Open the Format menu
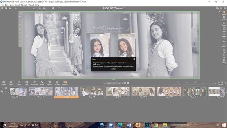Image resolution: width=227 pixels, height=128 pixels. click(x=24, y=5)
